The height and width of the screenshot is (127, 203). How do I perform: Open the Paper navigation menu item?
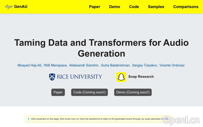(94, 7)
